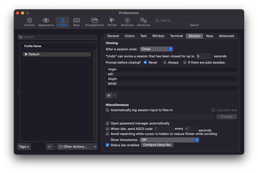The width and height of the screenshot is (258, 173).
Task: Add a new profile with plus button
Action: pos(49,146)
